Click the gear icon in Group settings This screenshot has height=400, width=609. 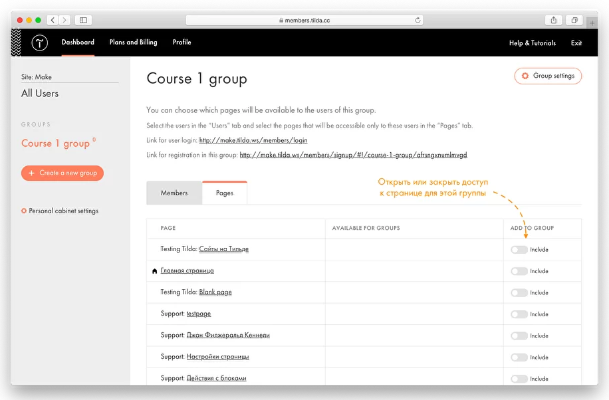(525, 76)
